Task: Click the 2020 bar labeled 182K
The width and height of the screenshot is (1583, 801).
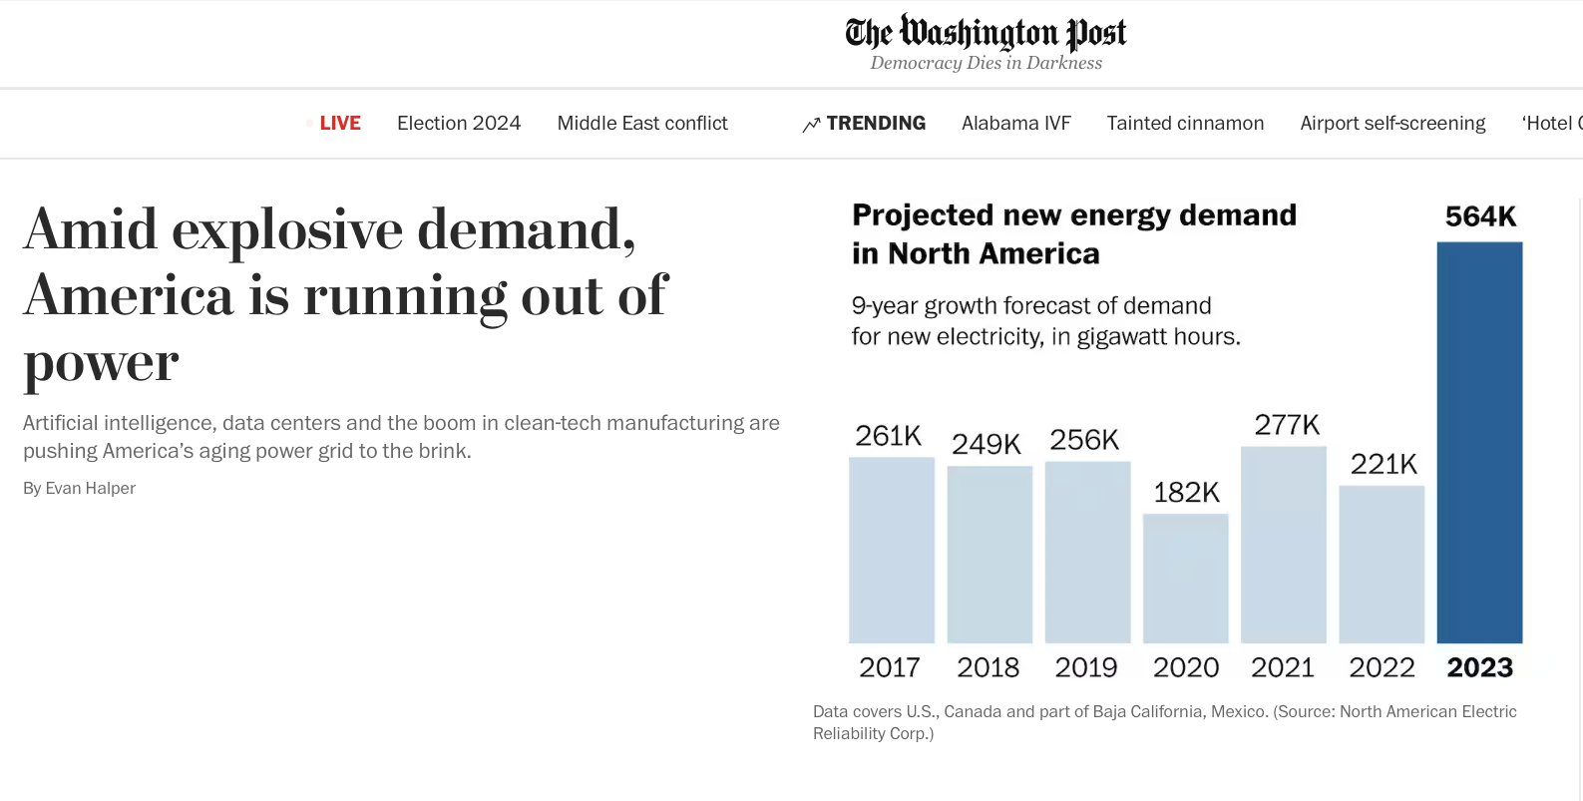Action: pyautogui.click(x=1185, y=579)
